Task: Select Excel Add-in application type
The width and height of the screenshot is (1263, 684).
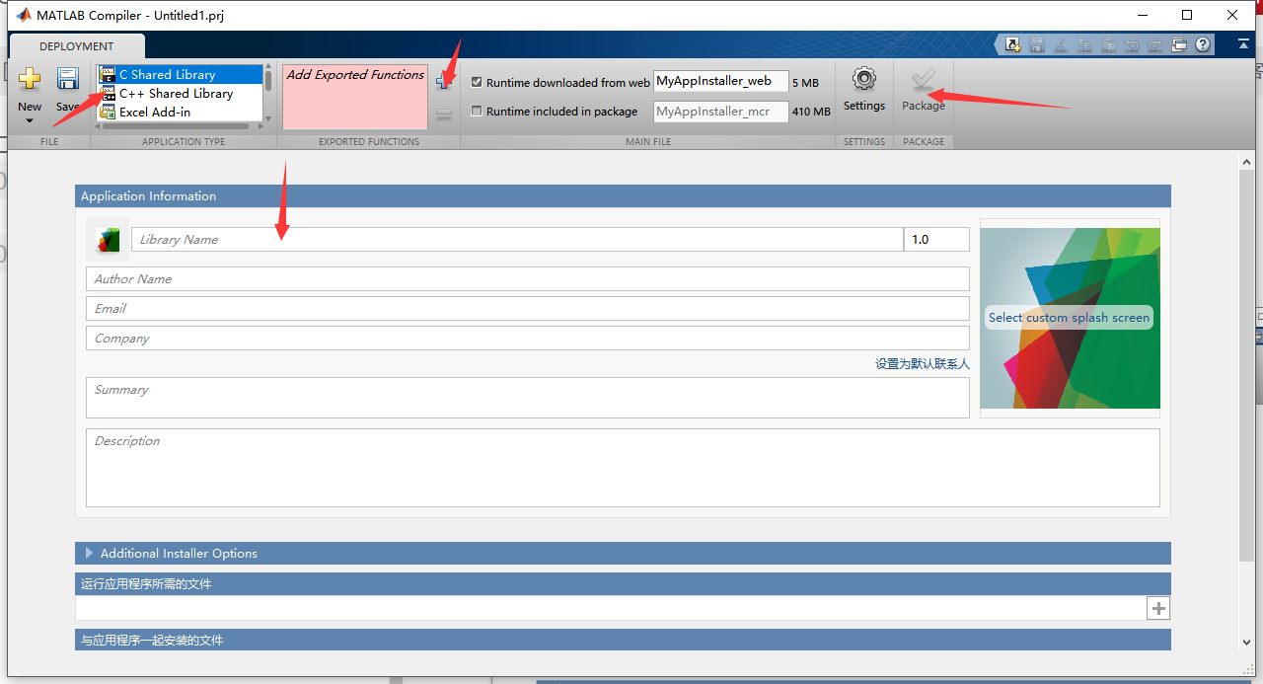Action: point(181,112)
